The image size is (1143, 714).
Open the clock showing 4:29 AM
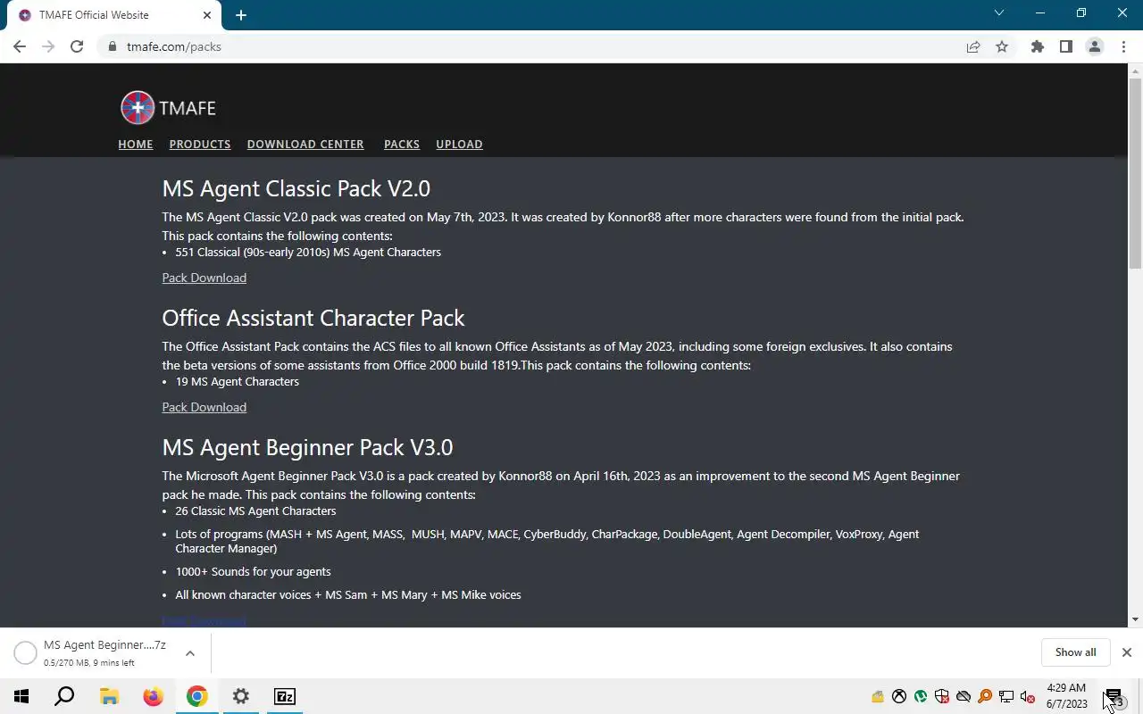point(1067,696)
